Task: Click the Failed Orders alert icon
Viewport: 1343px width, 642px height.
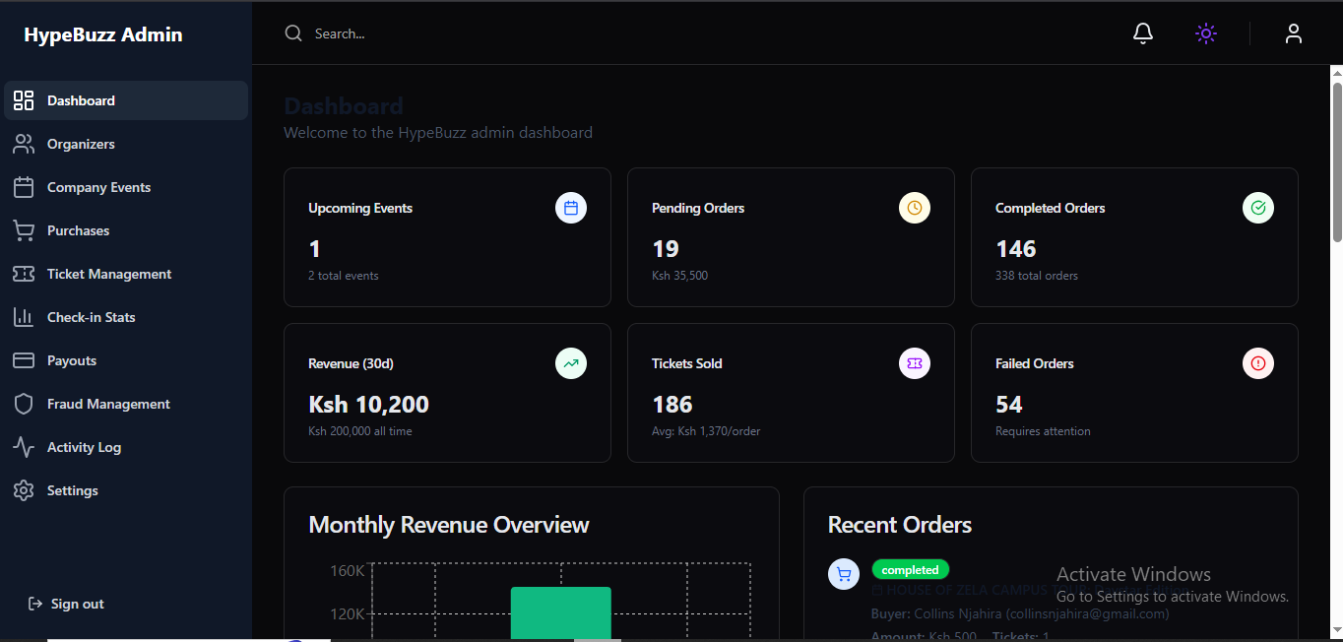Action: 1258,363
